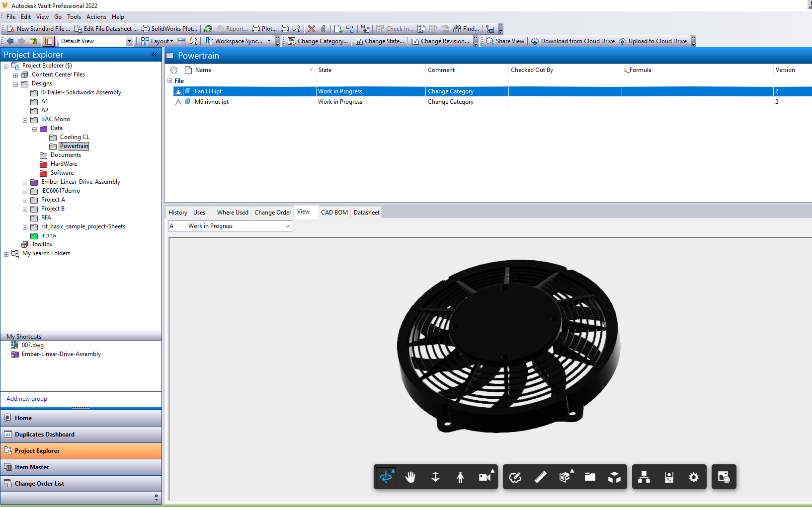Collapse the Project Explorer panel chevron

[x=154, y=55]
